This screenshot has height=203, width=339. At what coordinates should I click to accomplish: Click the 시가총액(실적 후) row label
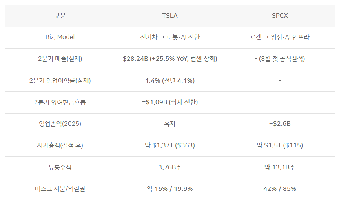click(60, 145)
